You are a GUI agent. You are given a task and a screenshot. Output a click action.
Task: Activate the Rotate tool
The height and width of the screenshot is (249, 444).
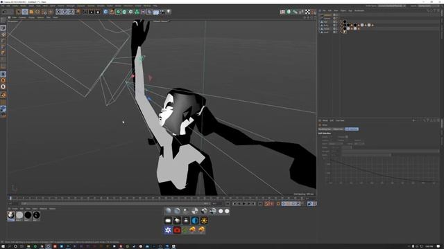point(37,12)
